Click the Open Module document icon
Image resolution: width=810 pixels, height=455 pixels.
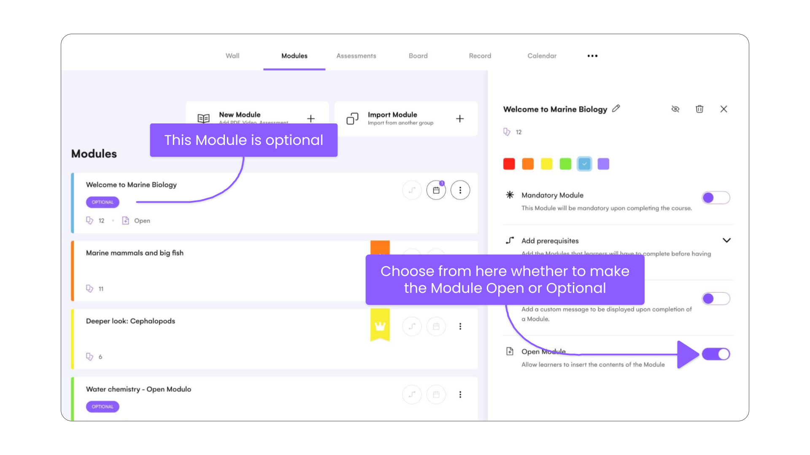[510, 351]
